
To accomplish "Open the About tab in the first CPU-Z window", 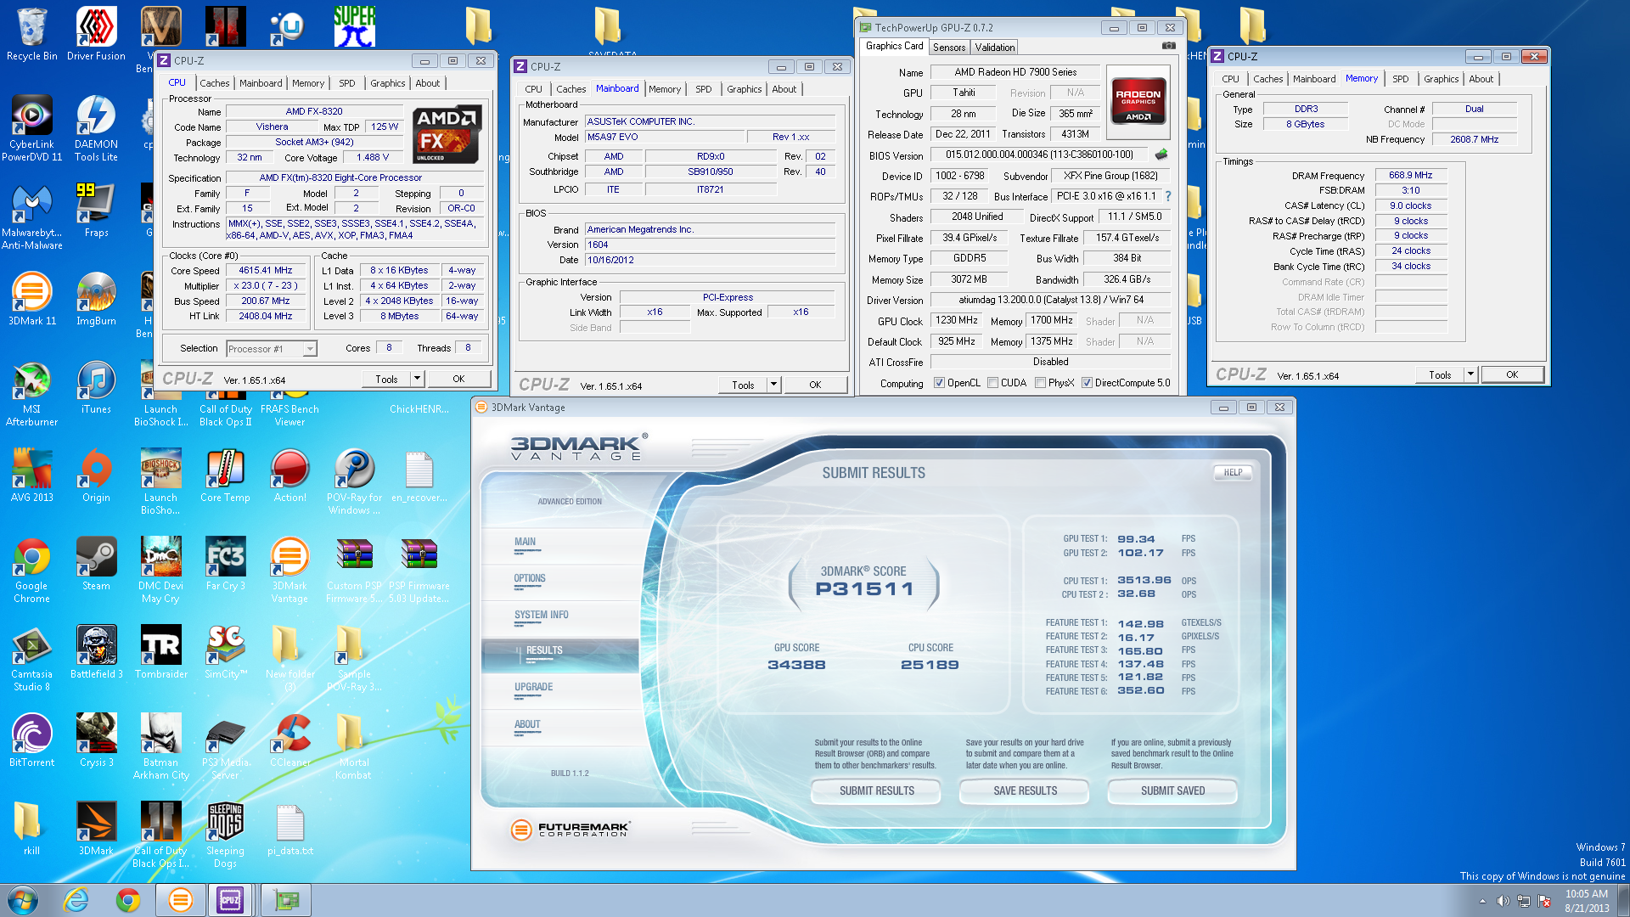I will (427, 83).
